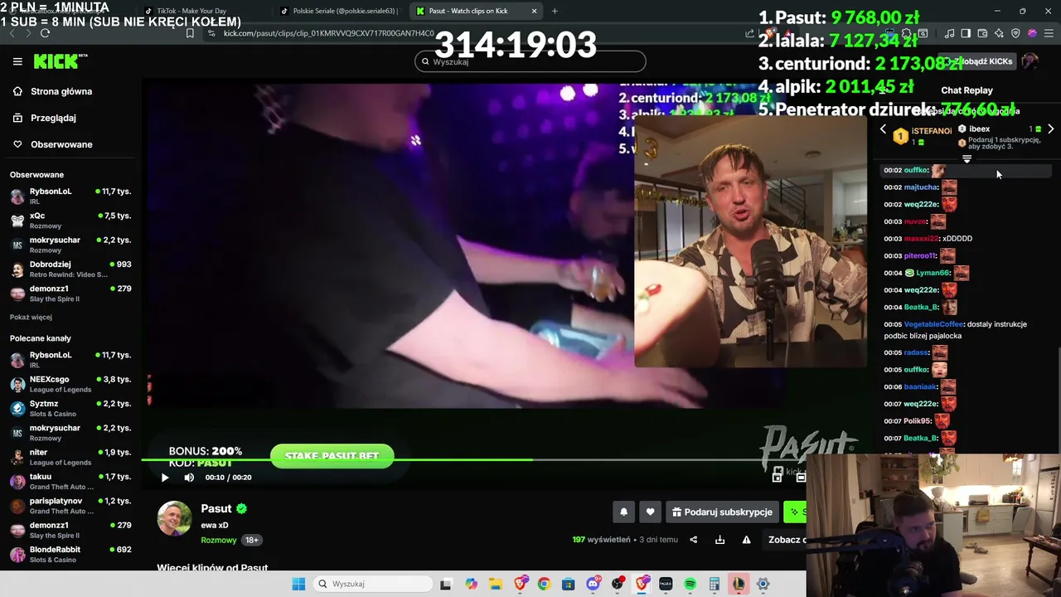Image resolution: width=1061 pixels, height=597 pixels.
Task: Open Dobrodziej channel in followed list
Action: tap(70, 269)
